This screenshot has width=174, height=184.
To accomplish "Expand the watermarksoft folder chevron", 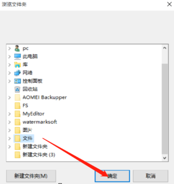I will tap(10, 122).
